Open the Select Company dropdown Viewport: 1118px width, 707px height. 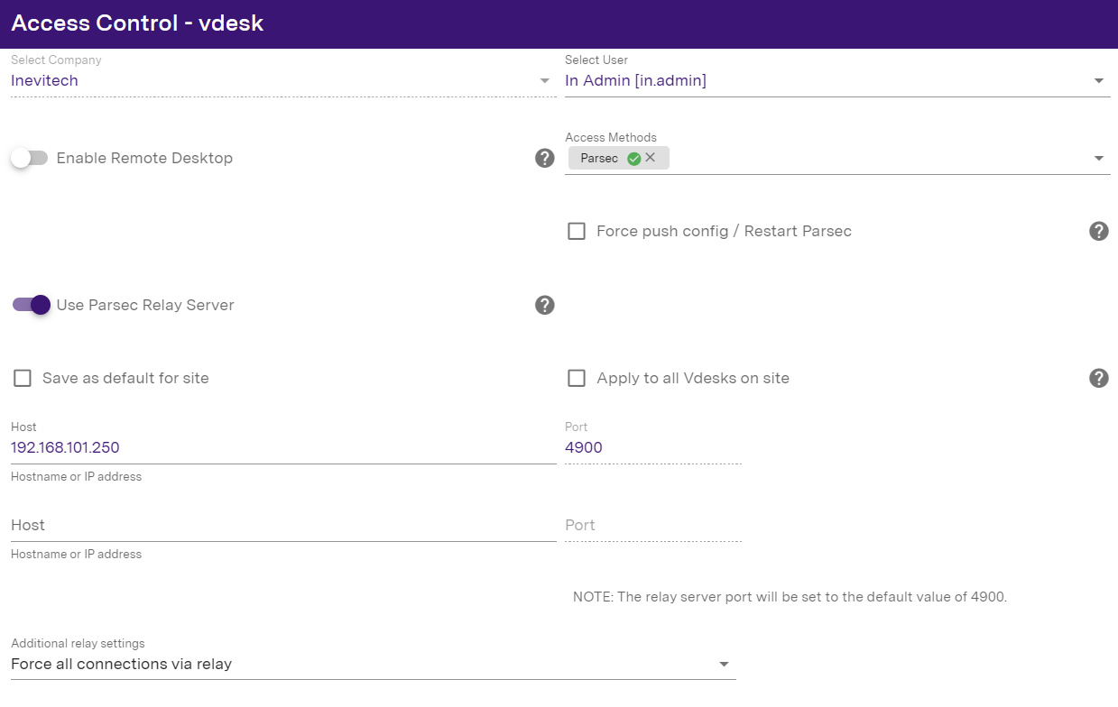click(x=280, y=81)
